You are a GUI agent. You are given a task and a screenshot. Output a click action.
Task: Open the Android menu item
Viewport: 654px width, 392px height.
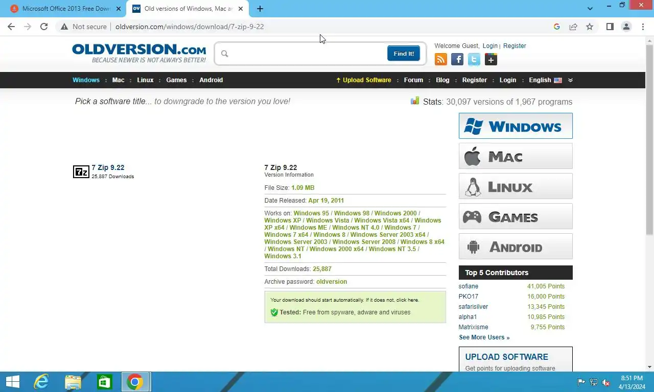click(211, 80)
